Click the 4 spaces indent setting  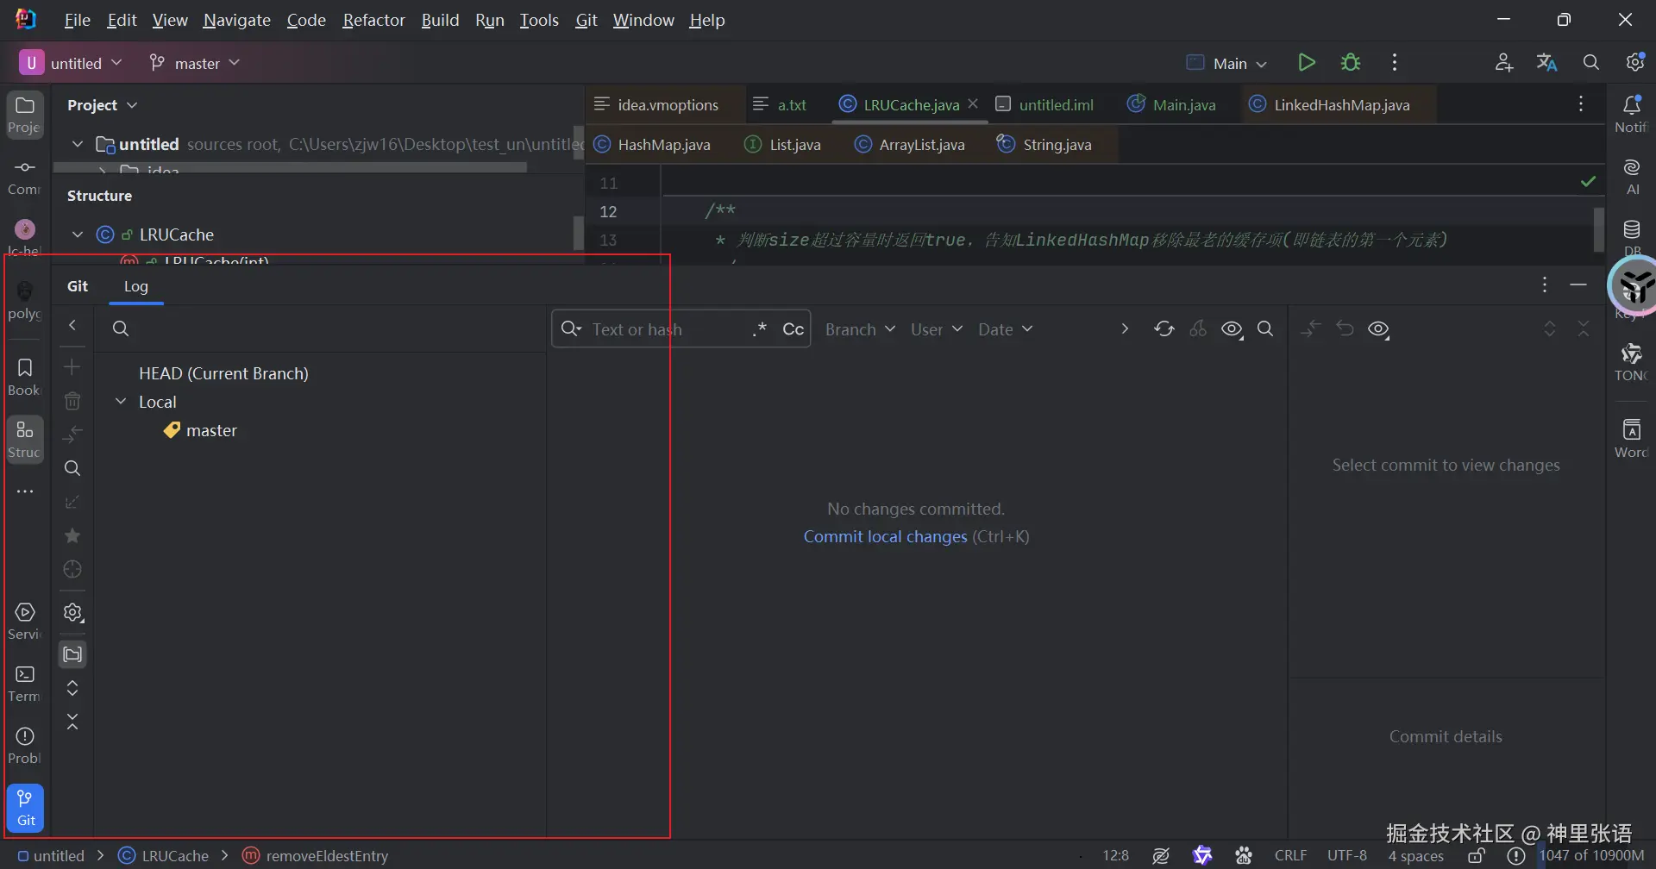pyautogui.click(x=1416, y=855)
